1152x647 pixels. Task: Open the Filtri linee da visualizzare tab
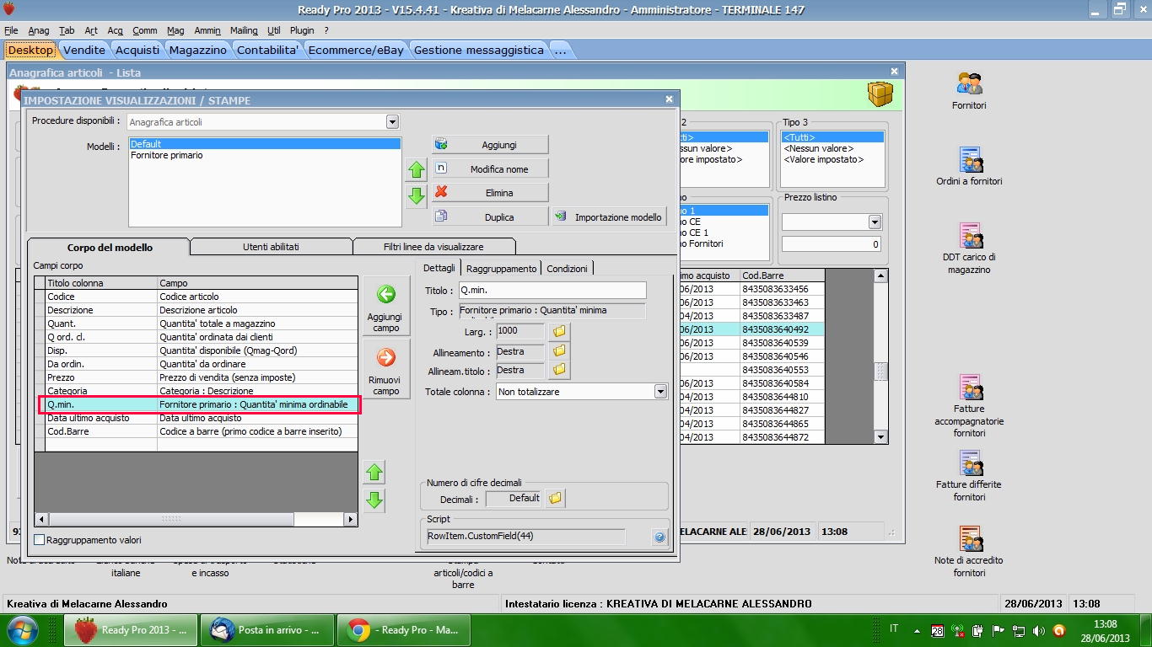[433, 247]
